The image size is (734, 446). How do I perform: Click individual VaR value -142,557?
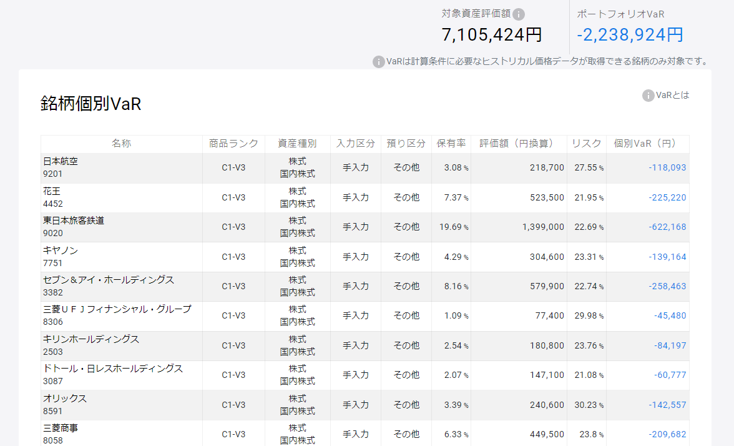coord(667,405)
